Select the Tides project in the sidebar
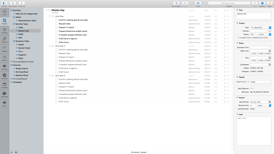This screenshot has height=154, width=274. [x=21, y=28]
